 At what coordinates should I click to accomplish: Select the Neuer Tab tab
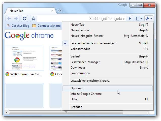click(31, 11)
